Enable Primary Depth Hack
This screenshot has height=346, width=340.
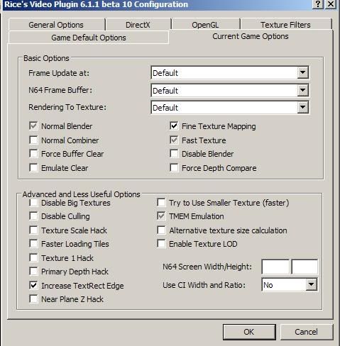tap(33, 272)
